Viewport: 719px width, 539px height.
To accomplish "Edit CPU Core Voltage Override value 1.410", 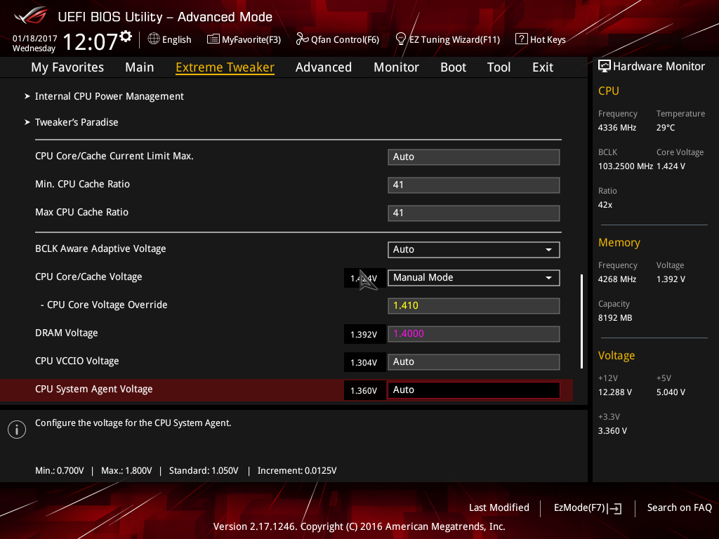I will click(x=474, y=306).
